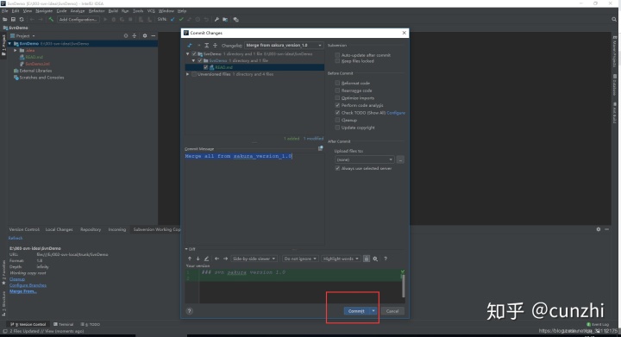Click Collapse All icon in Project panel
Image resolution: width=621 pixels, height=337 pixels.
135,35
